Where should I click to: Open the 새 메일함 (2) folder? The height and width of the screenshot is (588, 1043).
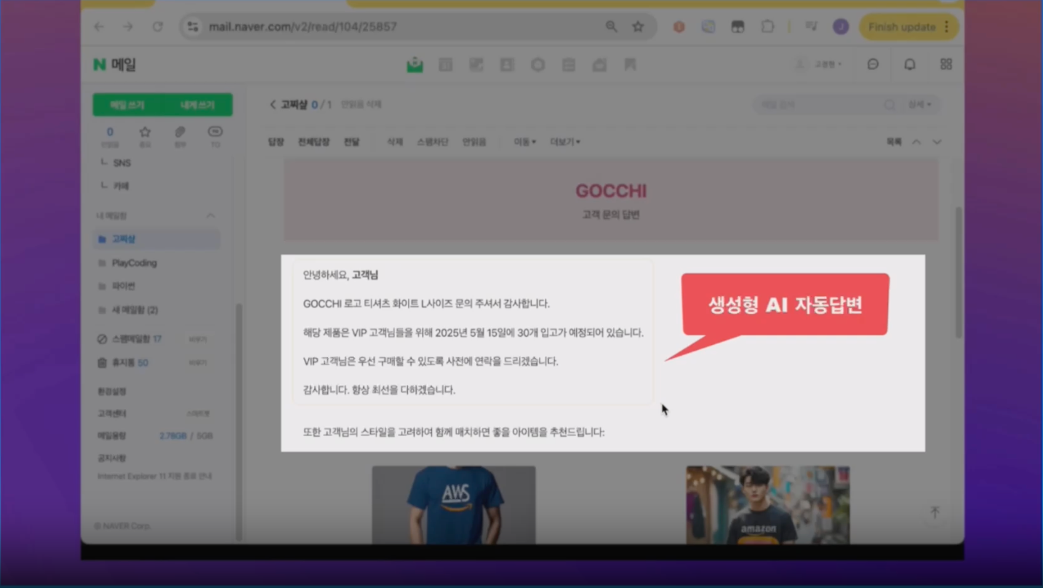[135, 310]
